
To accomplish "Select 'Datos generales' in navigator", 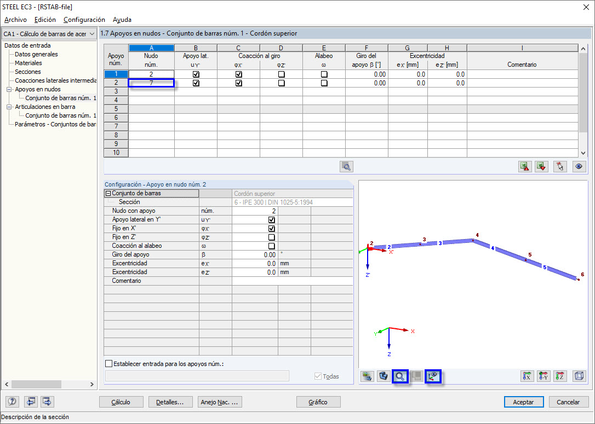I will tap(36, 54).
